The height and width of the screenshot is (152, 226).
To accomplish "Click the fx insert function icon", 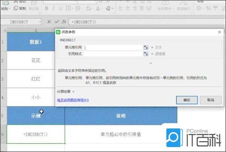I will pyautogui.click(x=64, y=22).
